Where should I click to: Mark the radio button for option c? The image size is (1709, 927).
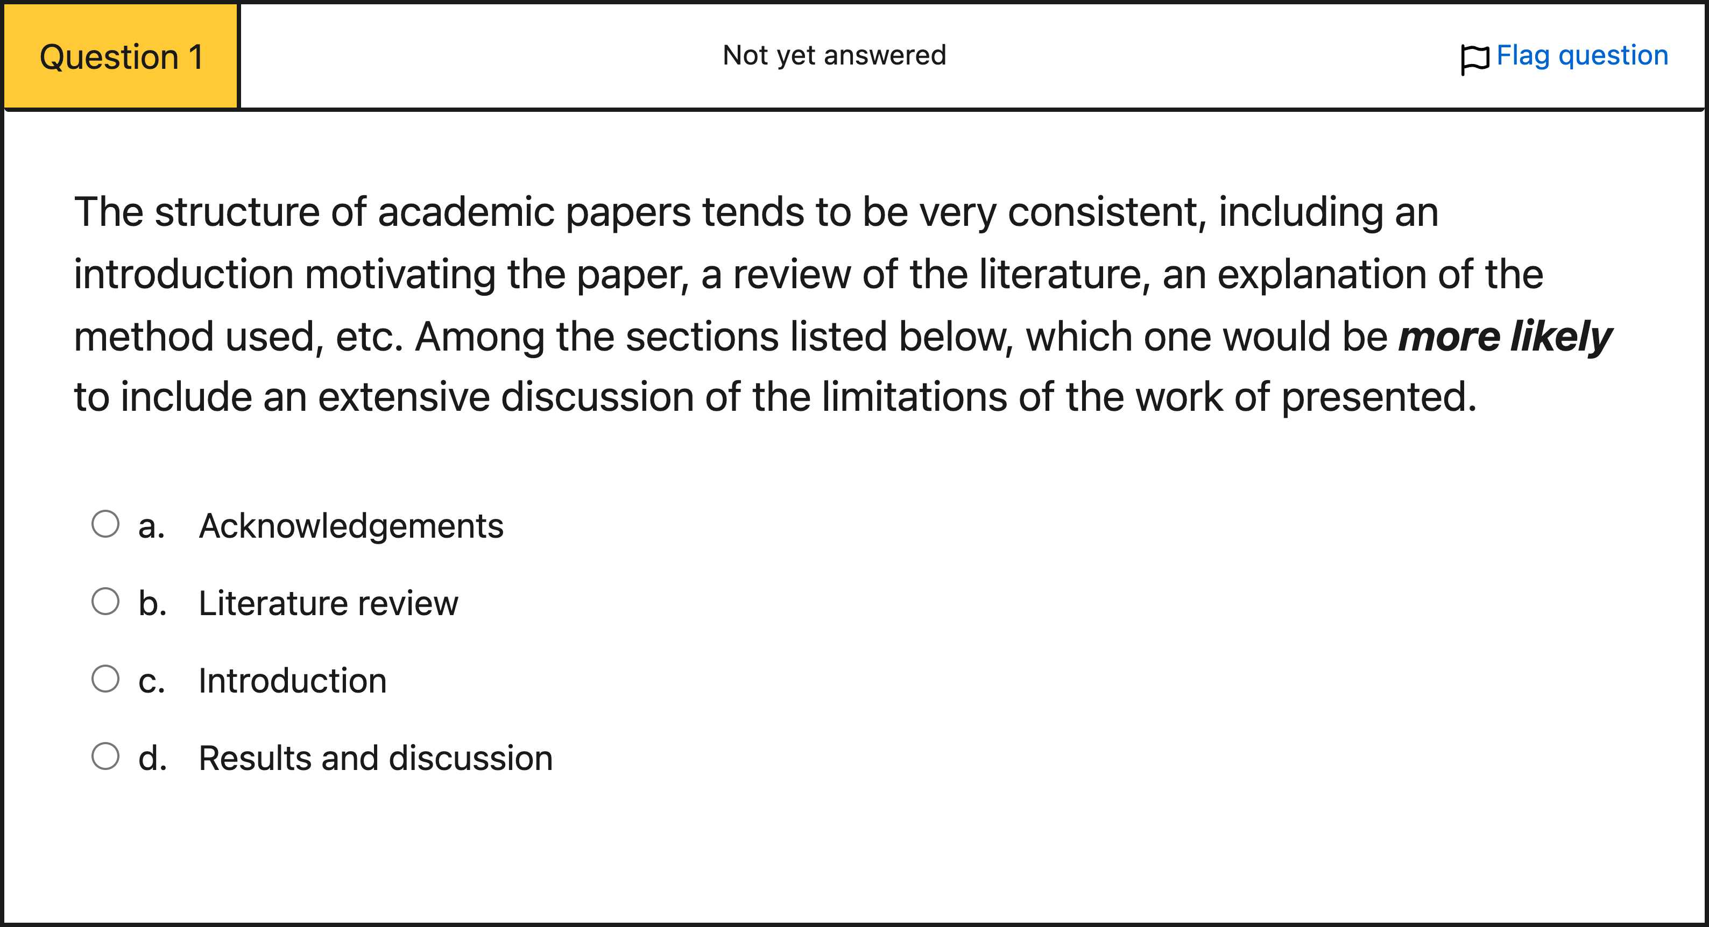(x=105, y=679)
